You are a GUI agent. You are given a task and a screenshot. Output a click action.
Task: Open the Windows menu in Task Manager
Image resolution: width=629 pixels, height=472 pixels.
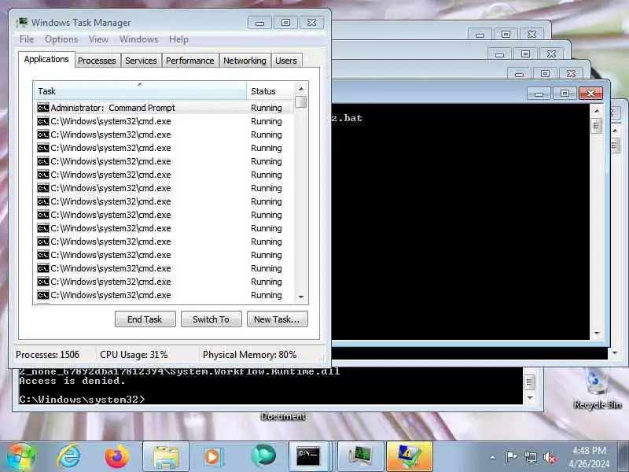click(139, 39)
